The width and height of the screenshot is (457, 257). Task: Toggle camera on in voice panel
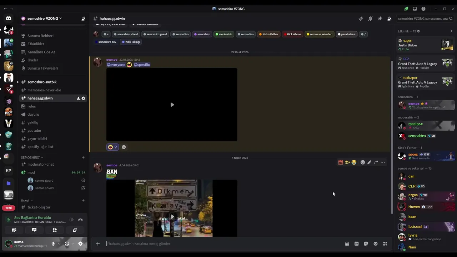pyautogui.click(x=14, y=230)
